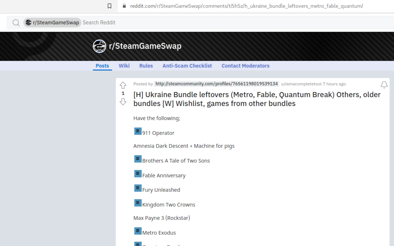The image size is (394, 246).
Task: Click the Ukraine Bundle leftovers post title
Action: (x=257, y=99)
